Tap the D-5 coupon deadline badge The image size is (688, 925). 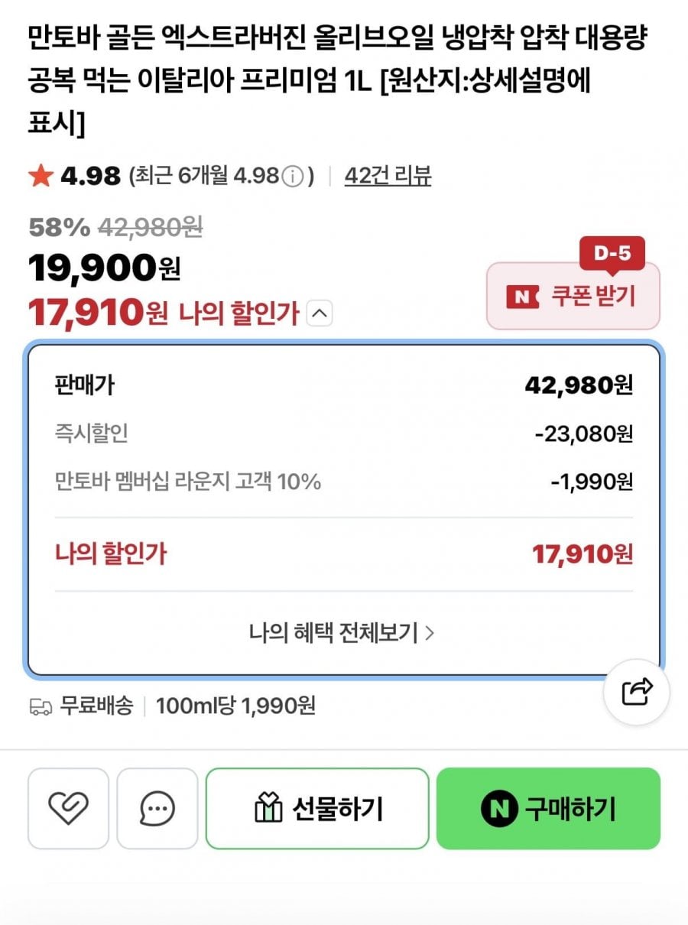pyautogui.click(x=612, y=253)
